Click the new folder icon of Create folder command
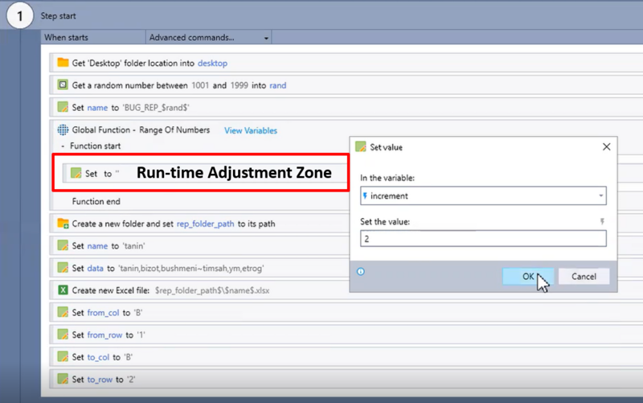This screenshot has width=643, height=403. coord(63,224)
